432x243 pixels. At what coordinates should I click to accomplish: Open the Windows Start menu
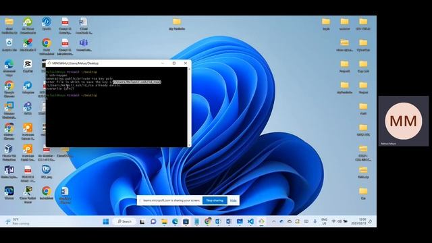[x=106, y=221]
